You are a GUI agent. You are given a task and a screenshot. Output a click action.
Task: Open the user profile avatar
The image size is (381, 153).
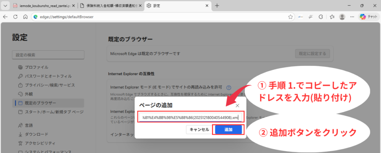click(342, 17)
